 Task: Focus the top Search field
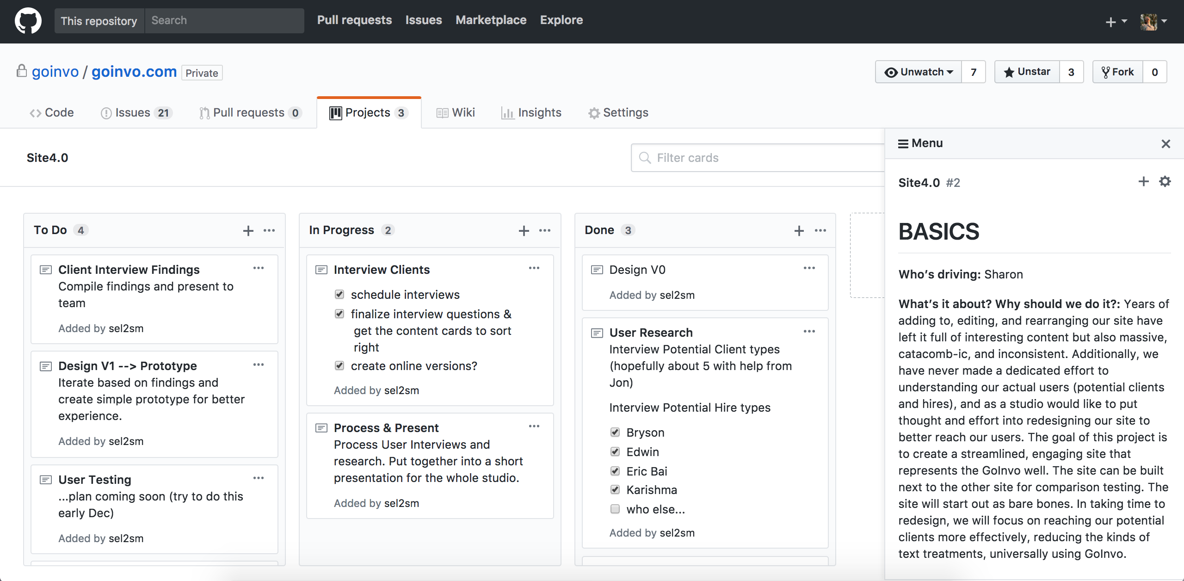pyautogui.click(x=224, y=21)
